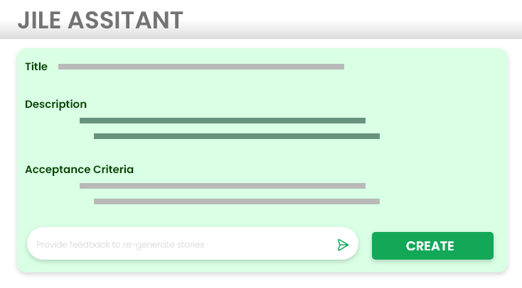Screen dimensions: 522x288
Task: Click the first gray Acceptance Criteria line
Action: (223, 186)
